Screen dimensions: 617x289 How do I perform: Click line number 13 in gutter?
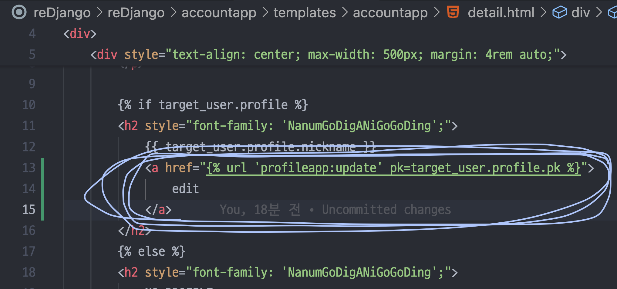click(29, 168)
